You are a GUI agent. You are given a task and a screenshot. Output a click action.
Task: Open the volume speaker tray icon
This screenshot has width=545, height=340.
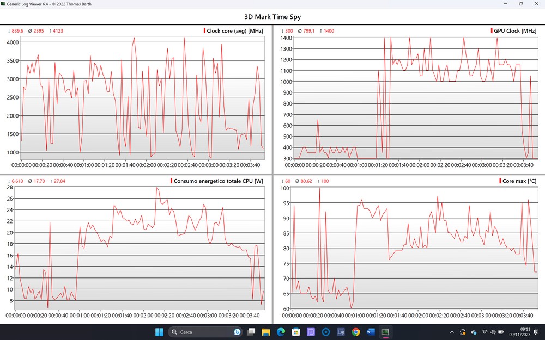pos(493,332)
